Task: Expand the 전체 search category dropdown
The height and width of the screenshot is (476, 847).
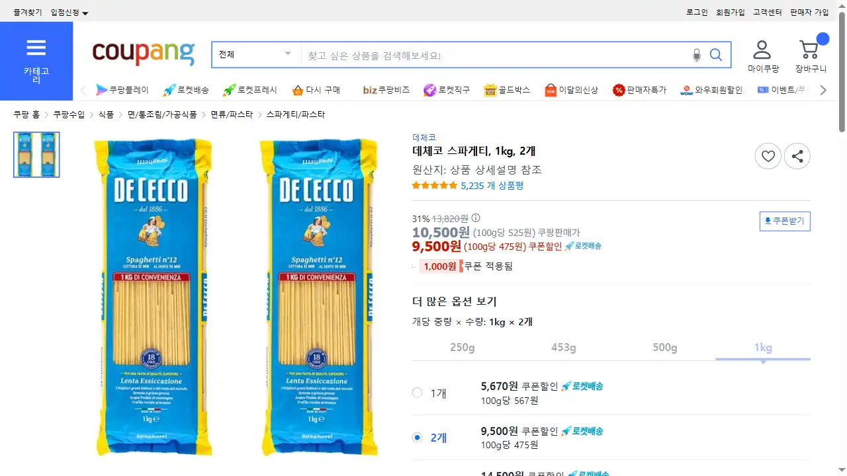Action: tap(256, 55)
